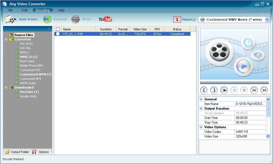
Task: Select MPEG I in the tree
Action: tap(24, 52)
